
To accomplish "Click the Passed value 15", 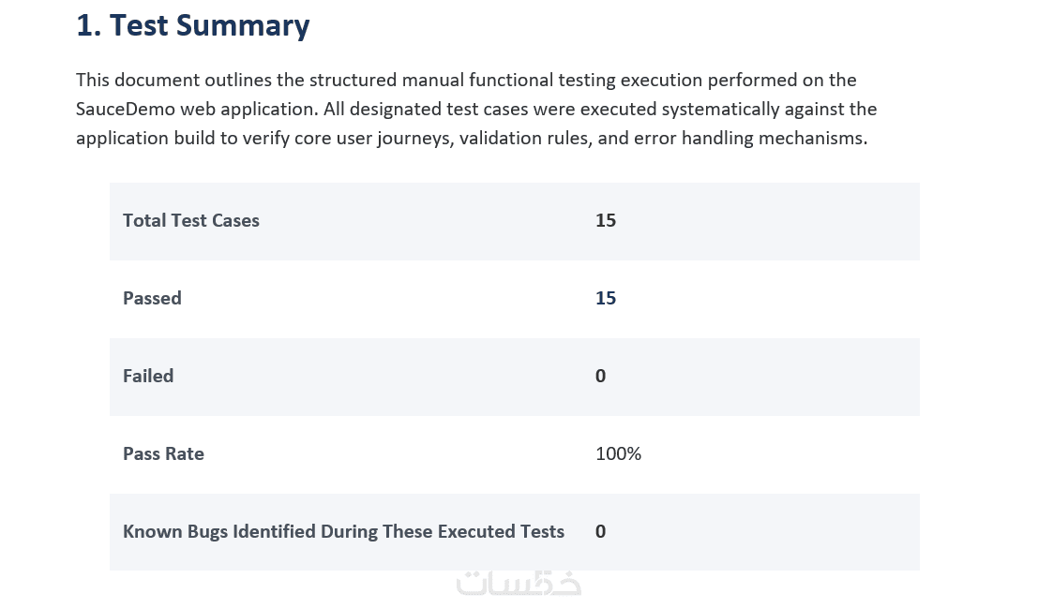I will click(x=606, y=298).
